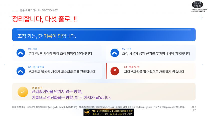Image resolution: width=209 pixels, height=116 pixels.
Task: Click the label '01 · 시점'
Action: click(x=33, y=49)
